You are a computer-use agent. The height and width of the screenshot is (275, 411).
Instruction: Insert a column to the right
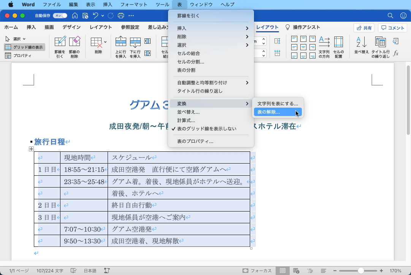tap(148, 53)
